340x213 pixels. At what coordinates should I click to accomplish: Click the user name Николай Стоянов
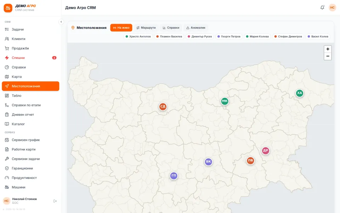click(x=24, y=199)
